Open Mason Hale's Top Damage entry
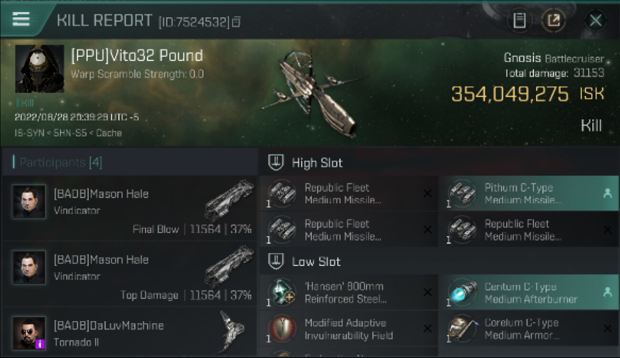Viewport: 620px width, 358px height. click(x=129, y=274)
